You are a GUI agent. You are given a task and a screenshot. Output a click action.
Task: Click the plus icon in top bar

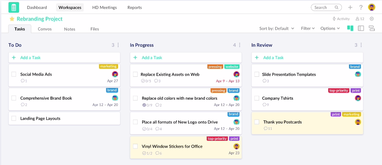tap(350, 7)
